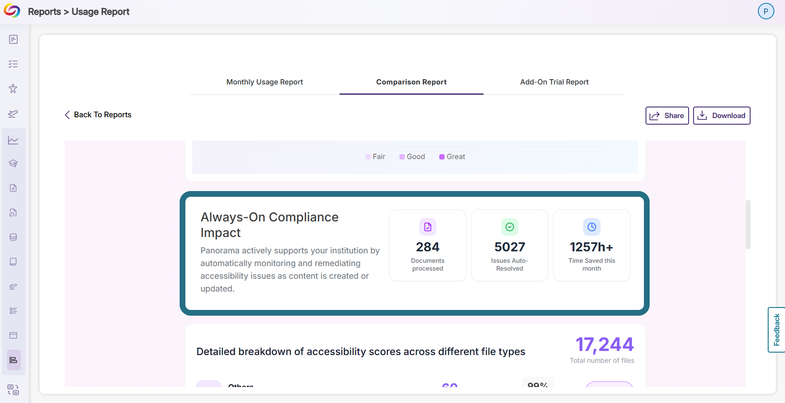This screenshot has width=785, height=403.
Task: Open the database stack icon in sidebar
Action: [x=13, y=237]
